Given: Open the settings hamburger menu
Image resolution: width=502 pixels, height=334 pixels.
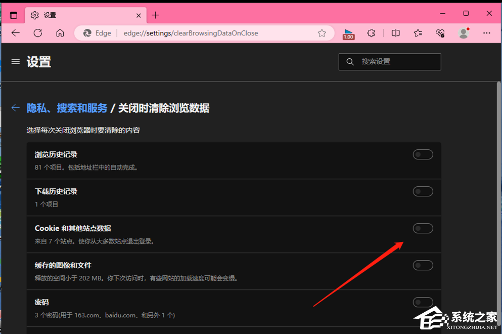Looking at the screenshot, I should 15,61.
